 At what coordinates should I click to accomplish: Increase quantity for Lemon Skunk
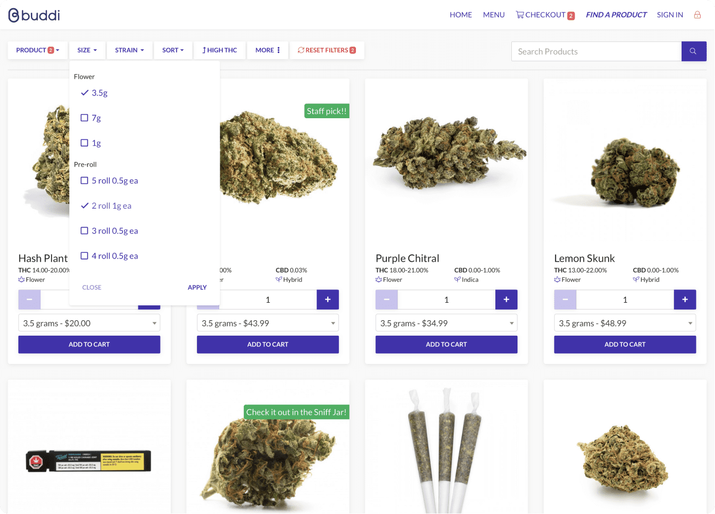point(685,300)
